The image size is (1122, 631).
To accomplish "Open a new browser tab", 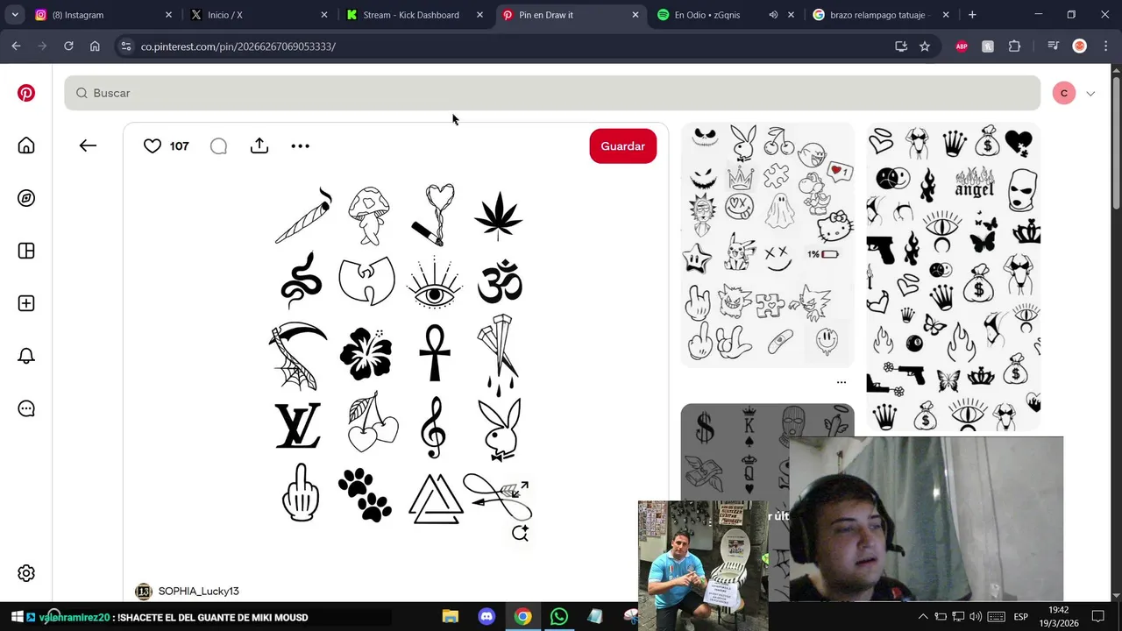I will click(x=972, y=15).
